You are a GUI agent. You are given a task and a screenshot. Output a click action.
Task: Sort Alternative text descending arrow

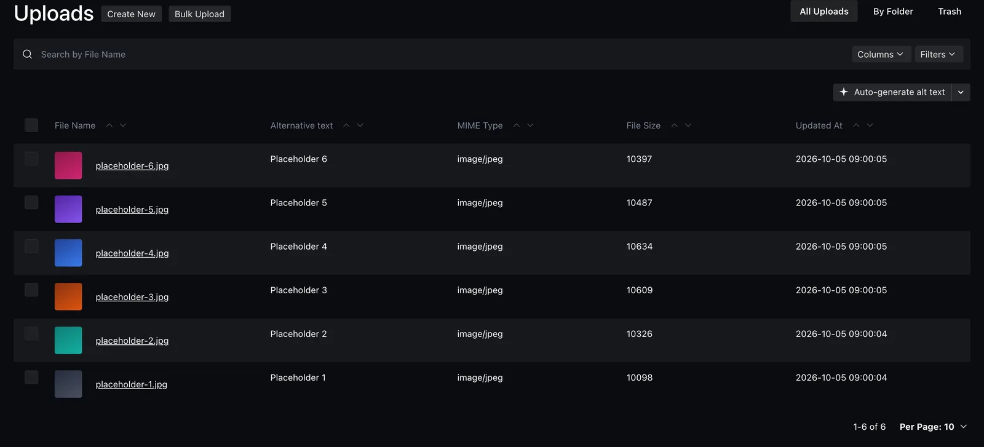pyautogui.click(x=360, y=125)
